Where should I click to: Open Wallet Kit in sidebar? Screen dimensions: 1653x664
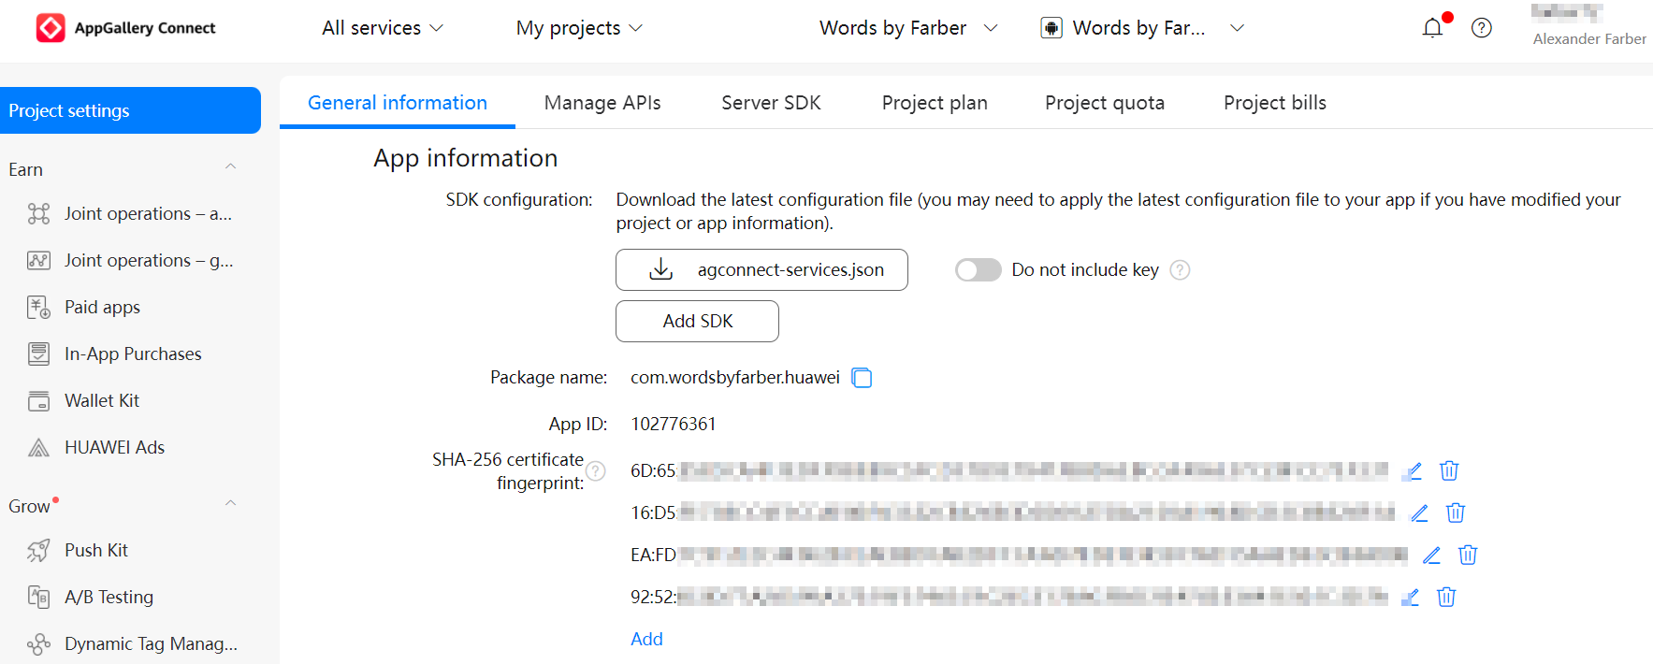coord(102,401)
